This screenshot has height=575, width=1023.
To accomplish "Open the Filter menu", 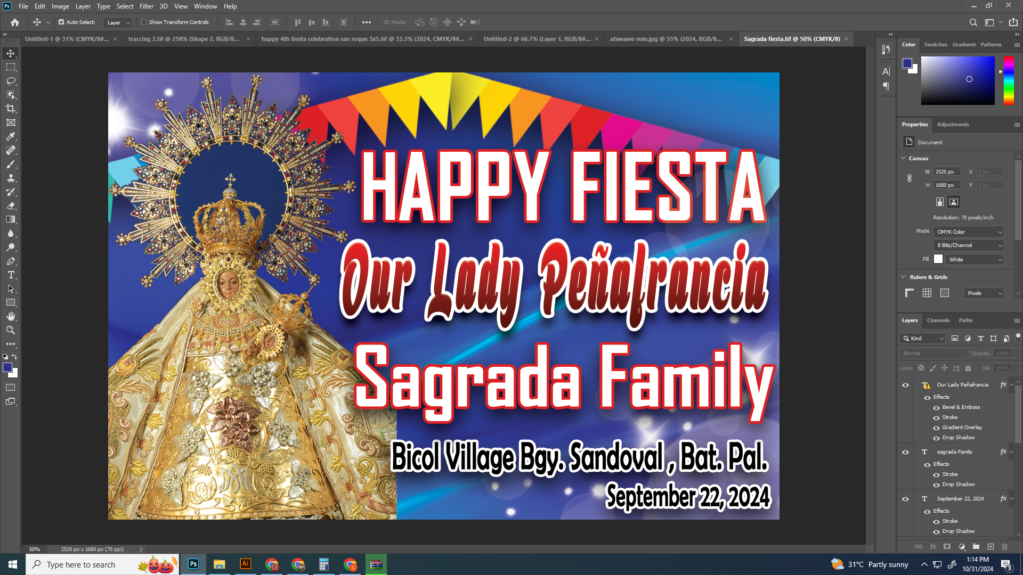I will coord(146,6).
